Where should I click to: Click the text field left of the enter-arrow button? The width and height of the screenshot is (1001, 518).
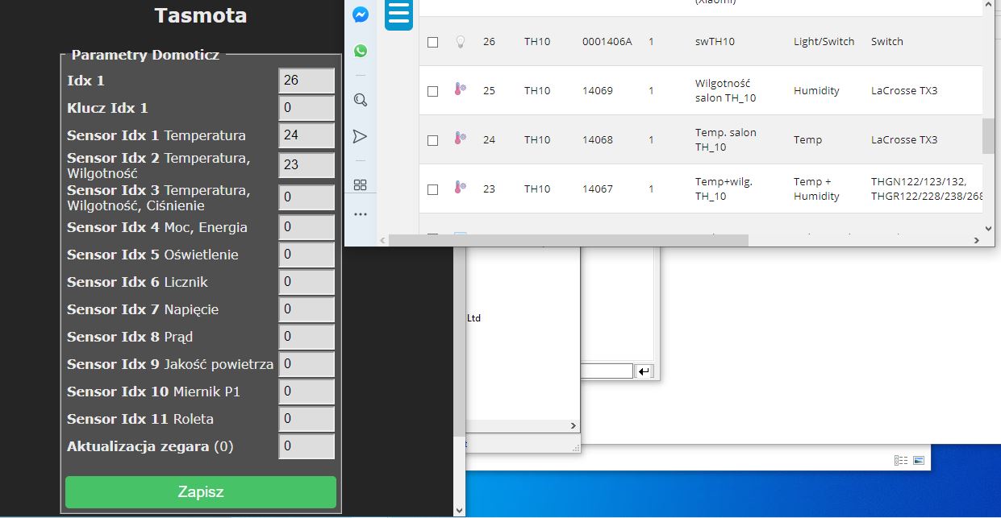coord(607,371)
